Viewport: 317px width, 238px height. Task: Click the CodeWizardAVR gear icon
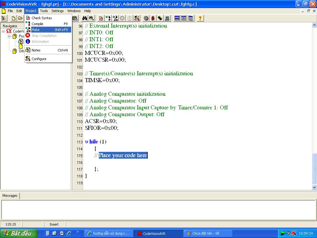[x=146, y=18]
